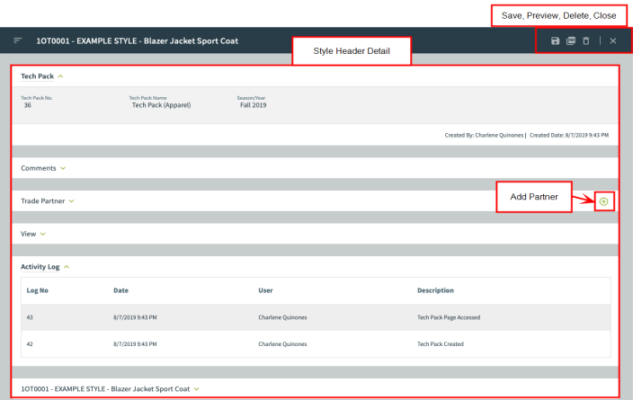Save the tech pack with the disk icon
Screen dimensions: 633x400
(x=556, y=41)
